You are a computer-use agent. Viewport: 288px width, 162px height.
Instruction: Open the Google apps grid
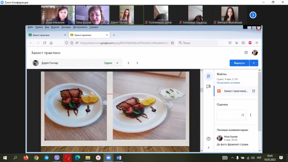[x=246, y=53]
